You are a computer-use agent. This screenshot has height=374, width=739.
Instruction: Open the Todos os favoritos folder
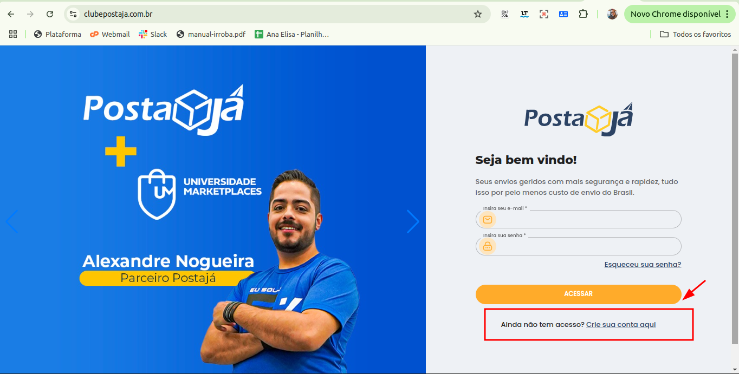coord(695,34)
